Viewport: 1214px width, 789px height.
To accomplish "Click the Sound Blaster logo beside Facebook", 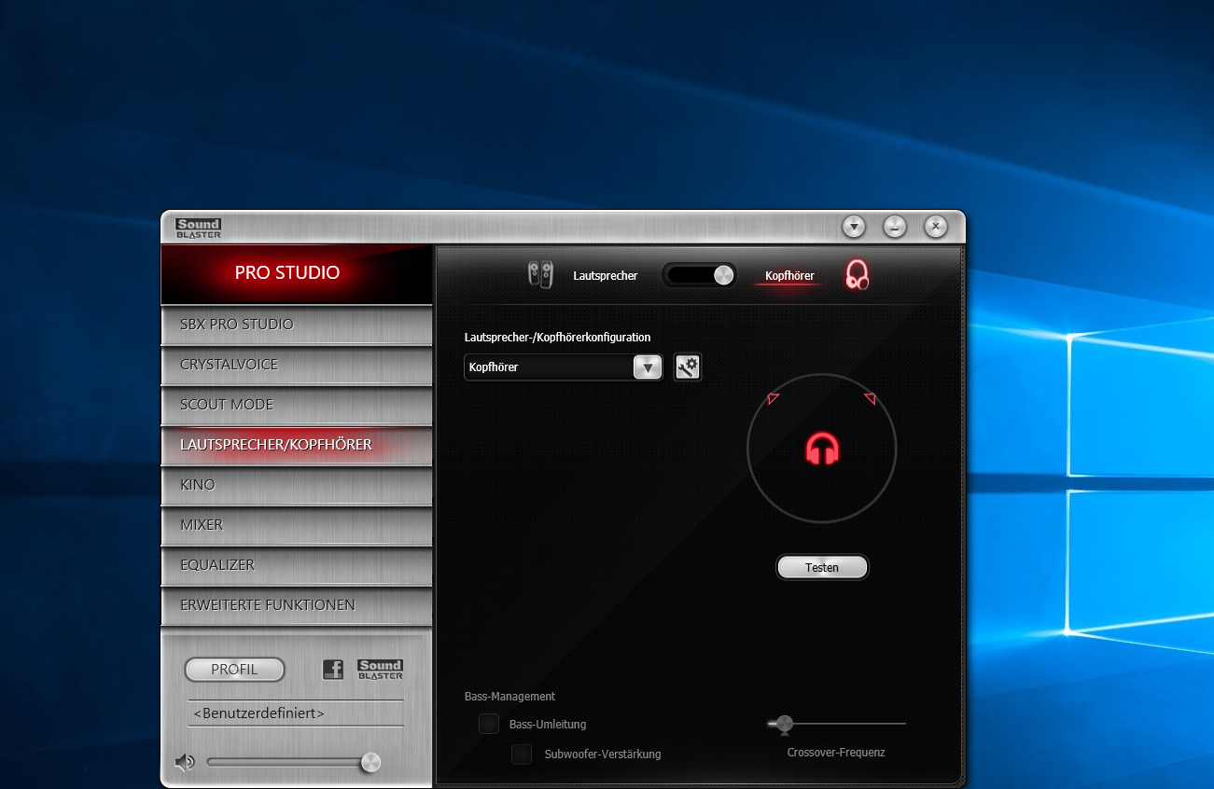I will [381, 670].
